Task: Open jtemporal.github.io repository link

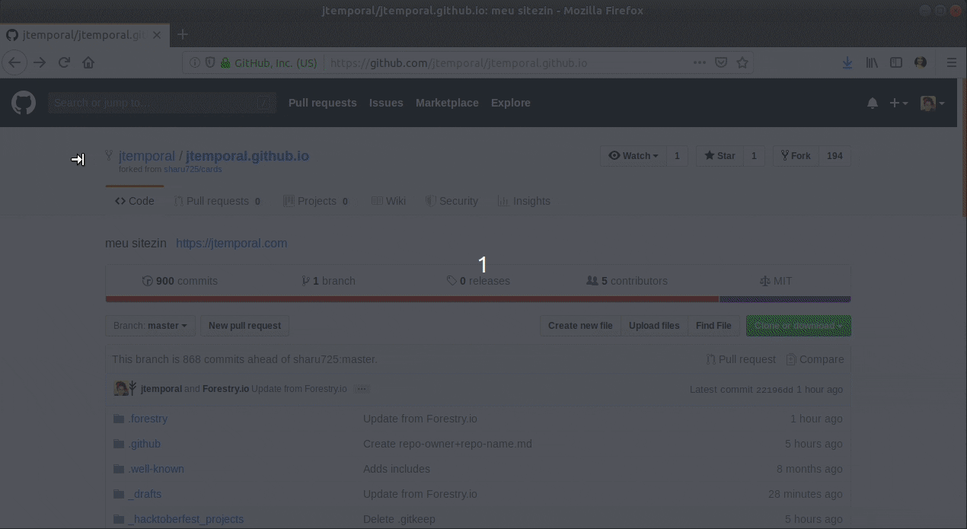Action: [247, 156]
